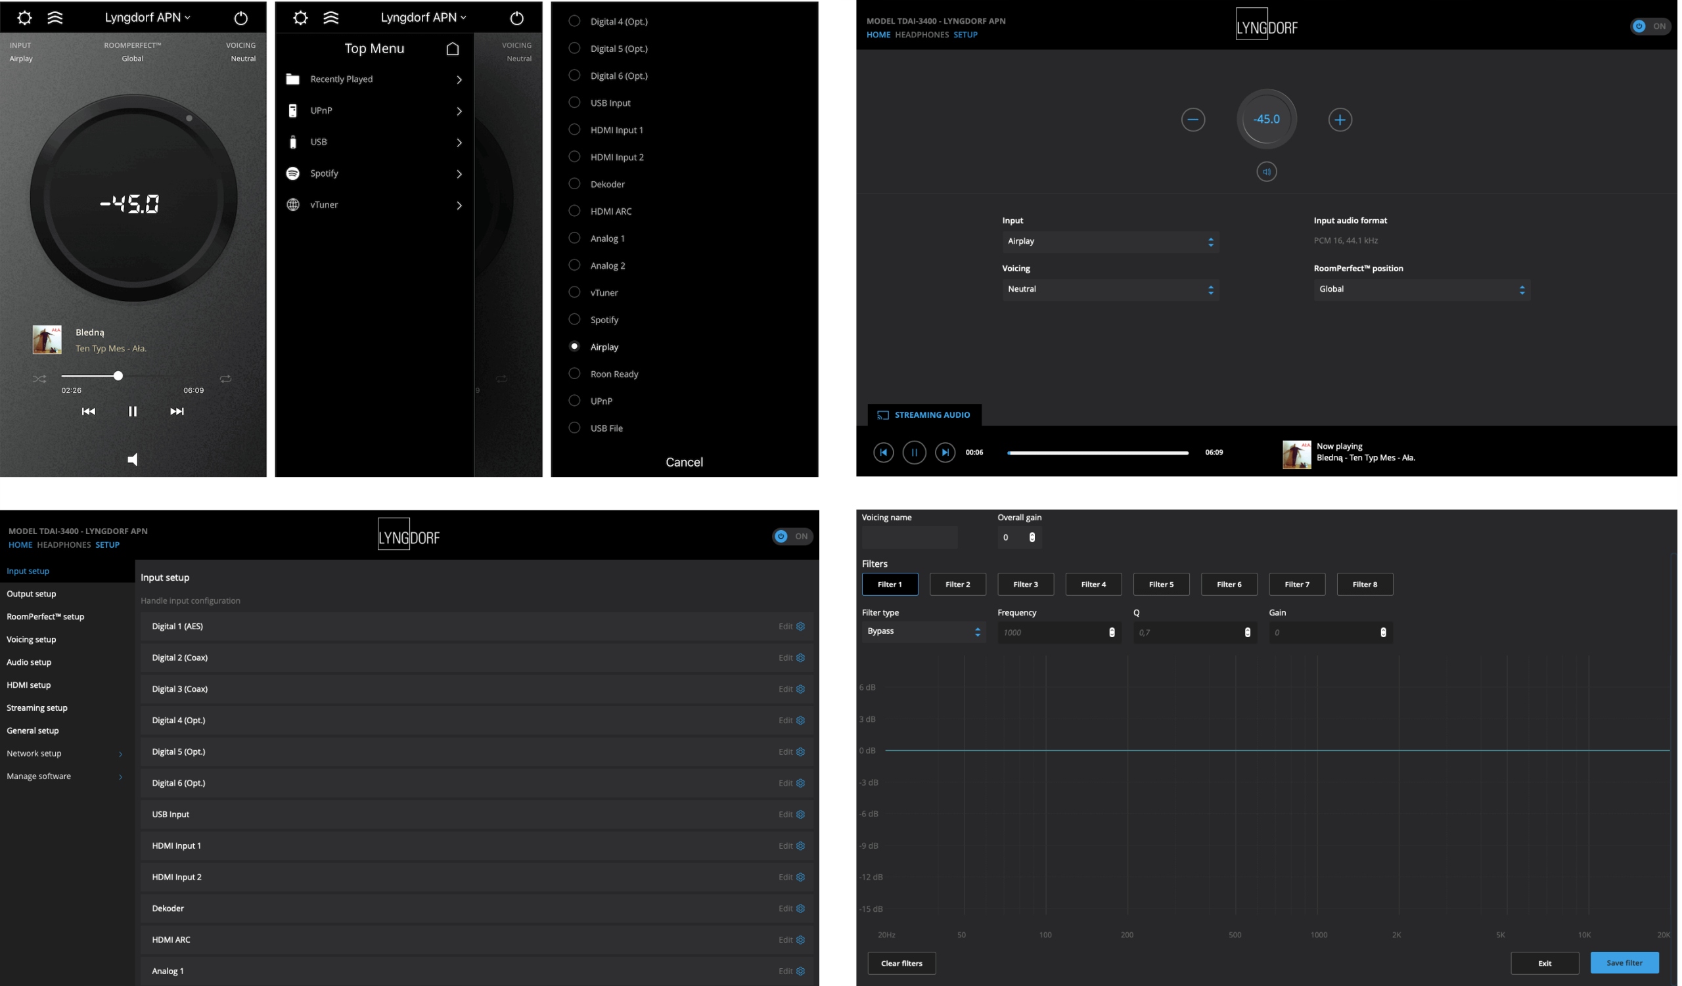This screenshot has width=1682, height=986.
Task: Open the Voicing dropdown showing Neutral
Action: [1110, 290]
